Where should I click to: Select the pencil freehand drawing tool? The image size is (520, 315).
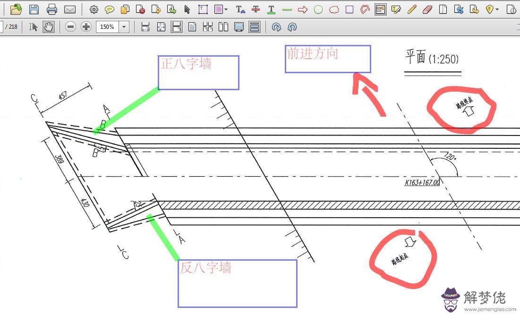point(412,9)
